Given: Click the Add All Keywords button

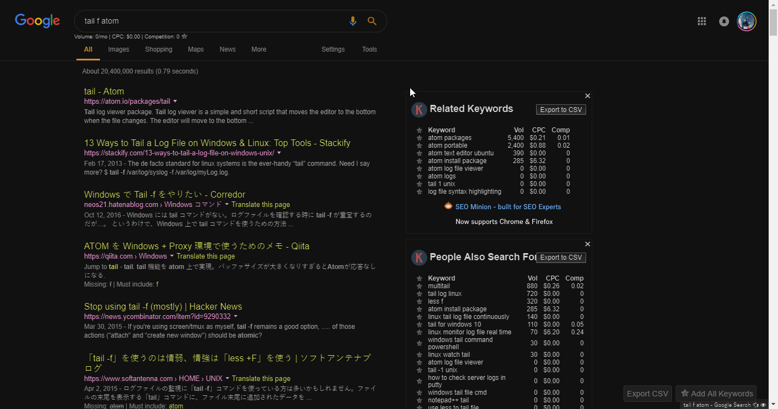Looking at the screenshot, I should [x=716, y=394].
